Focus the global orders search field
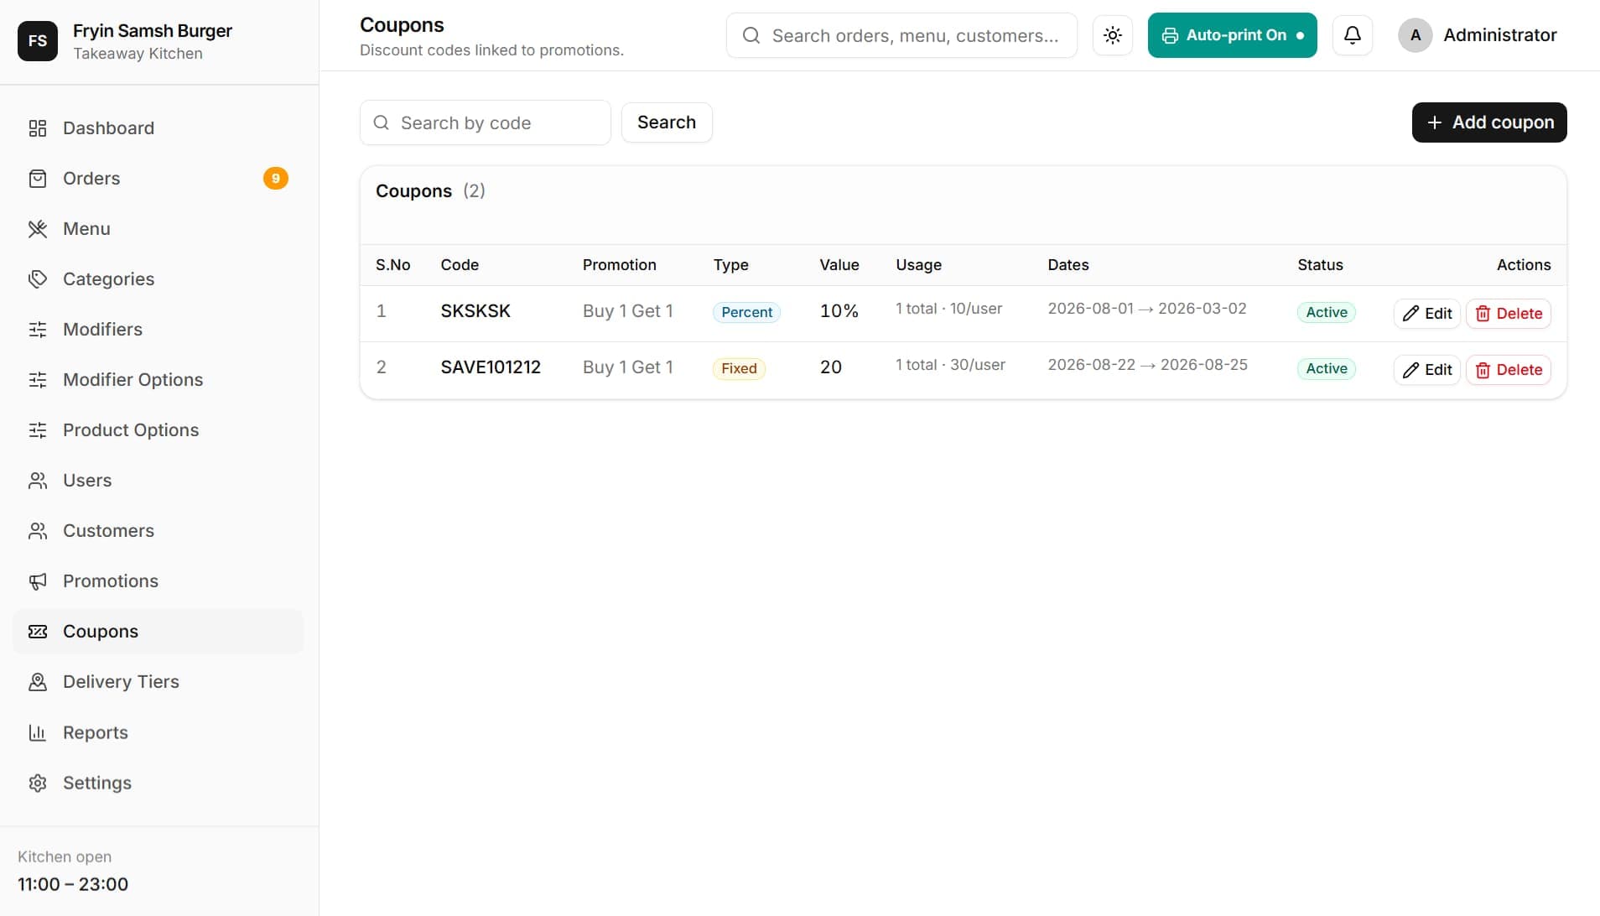Screen dimensions: 1600x916 901,35
